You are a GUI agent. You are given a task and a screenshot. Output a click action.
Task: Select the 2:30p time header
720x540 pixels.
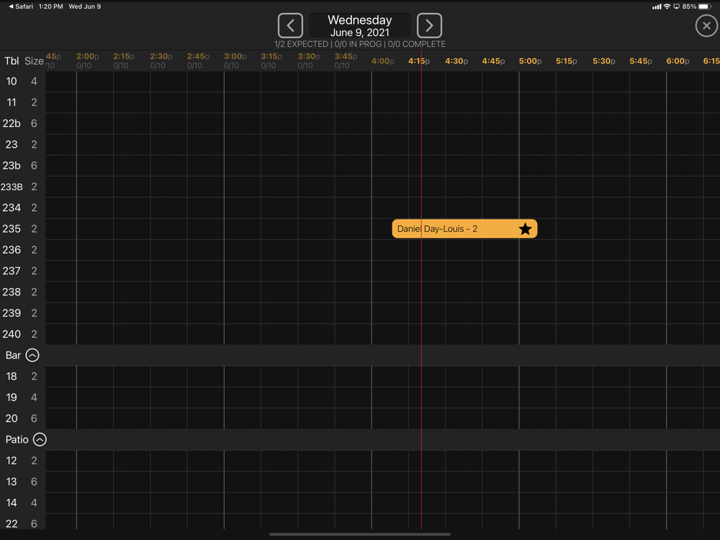point(161,56)
